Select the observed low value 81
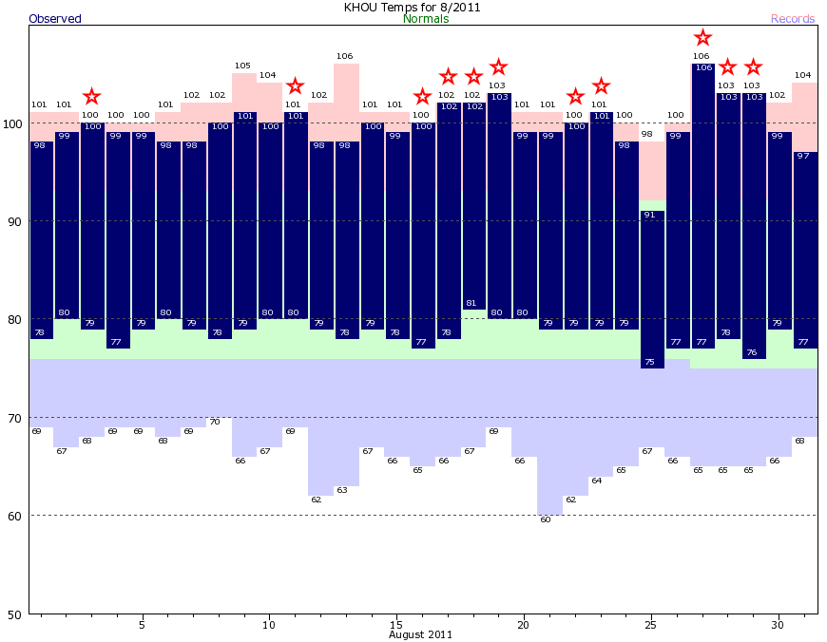Image resolution: width=827 pixels, height=642 pixels. (471, 303)
